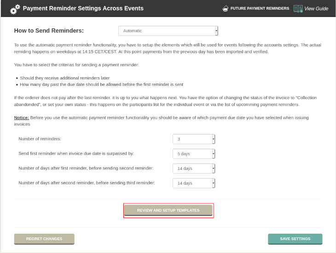Expand the days before second reminder dropdown
The width and height of the screenshot is (336, 253).
(194, 169)
